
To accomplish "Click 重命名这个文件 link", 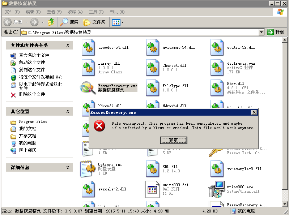I will 34,55.
